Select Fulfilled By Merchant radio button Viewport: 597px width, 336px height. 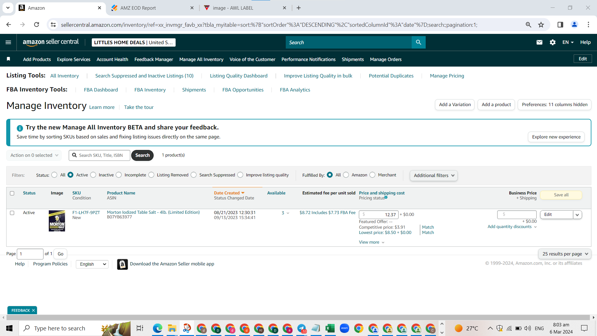(373, 175)
